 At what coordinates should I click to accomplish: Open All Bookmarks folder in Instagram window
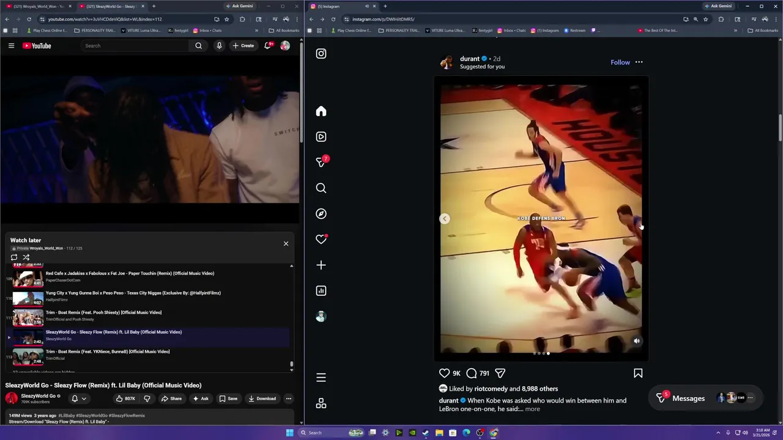coord(763,31)
